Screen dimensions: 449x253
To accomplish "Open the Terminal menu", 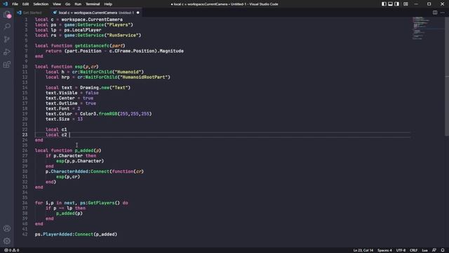I will point(93,4).
